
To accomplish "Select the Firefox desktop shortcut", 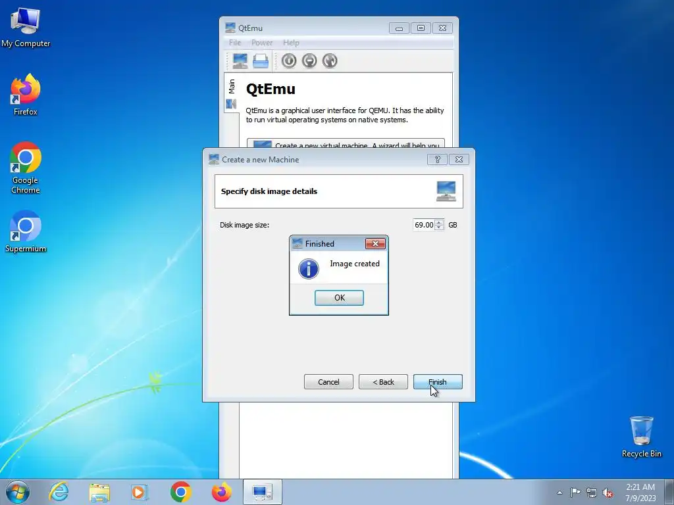I will coord(26,95).
